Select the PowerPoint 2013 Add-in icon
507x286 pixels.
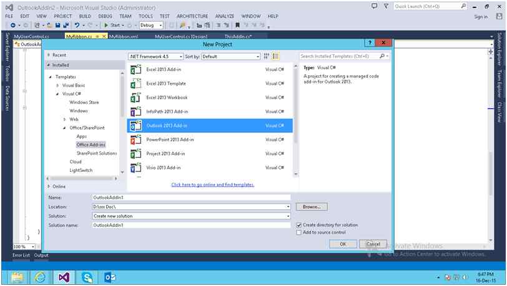[136, 140]
